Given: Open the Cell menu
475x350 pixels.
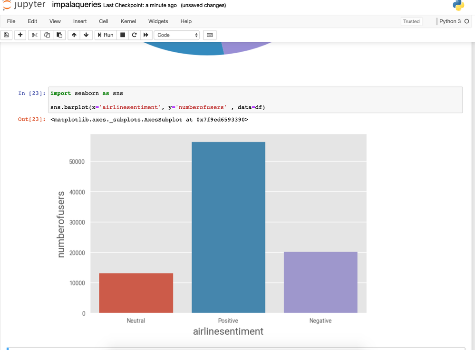Looking at the screenshot, I should coord(104,21).
